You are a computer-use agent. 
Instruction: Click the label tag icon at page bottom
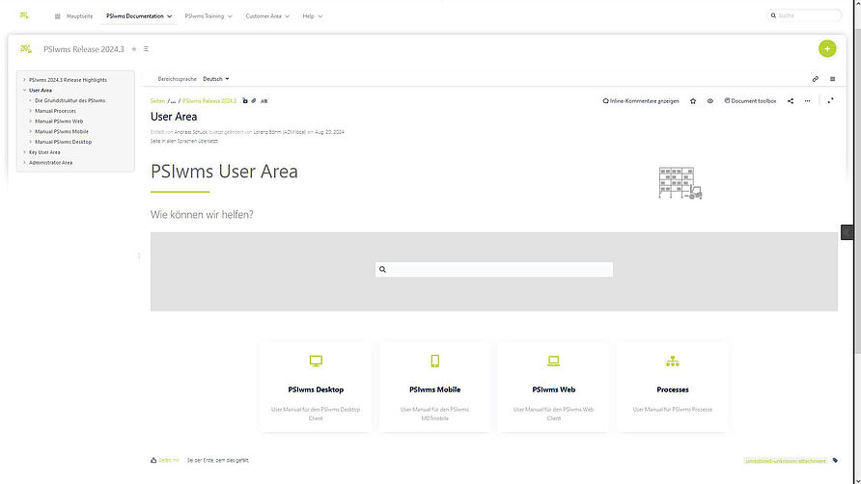tap(835, 461)
